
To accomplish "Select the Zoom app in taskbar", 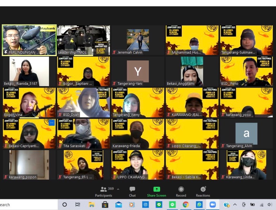I will click(212, 204).
